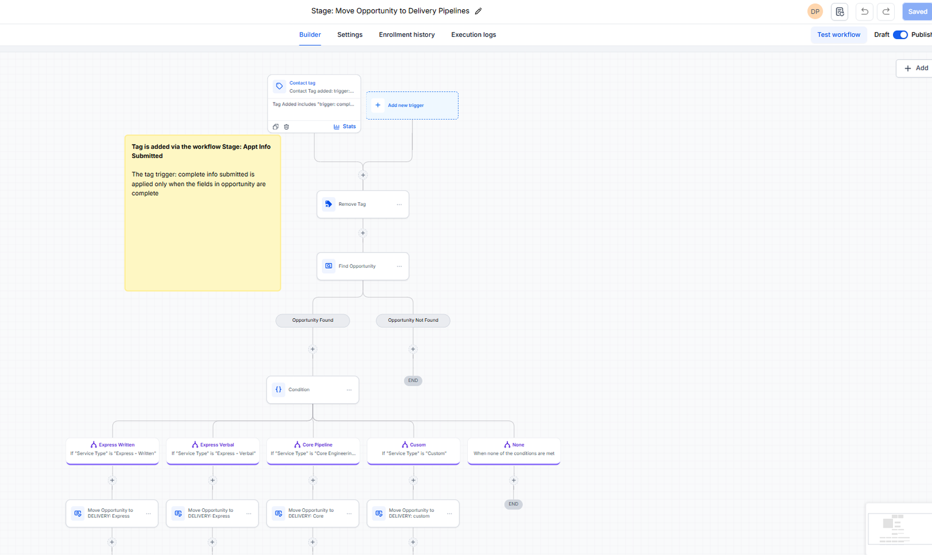This screenshot has width=932, height=555.
Task: Edit workflow name with pencil icon
Action: (478, 11)
